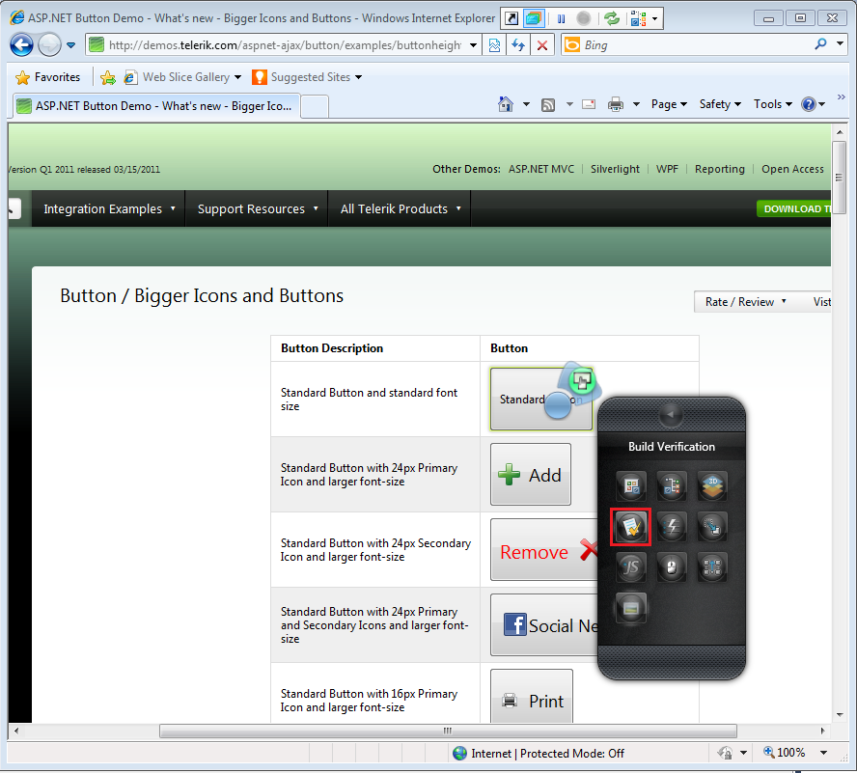The height and width of the screenshot is (773, 857).
Task: Click the Favorites star button
Action: click(x=47, y=77)
